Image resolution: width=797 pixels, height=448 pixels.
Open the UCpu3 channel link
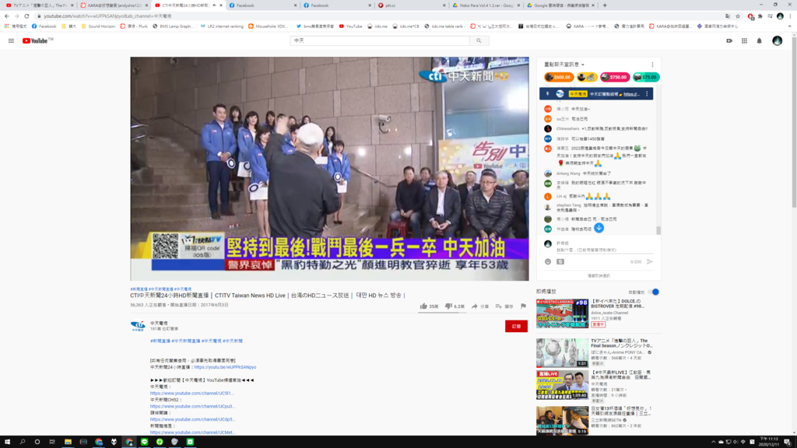coord(193,406)
